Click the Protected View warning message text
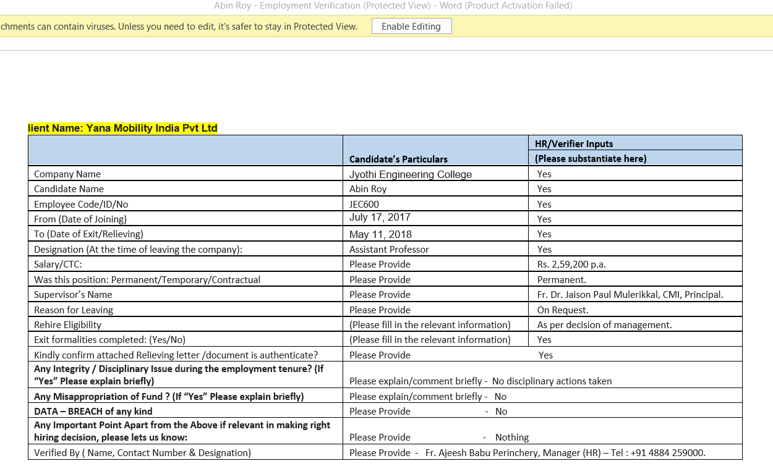The height and width of the screenshot is (474, 773). point(179,27)
